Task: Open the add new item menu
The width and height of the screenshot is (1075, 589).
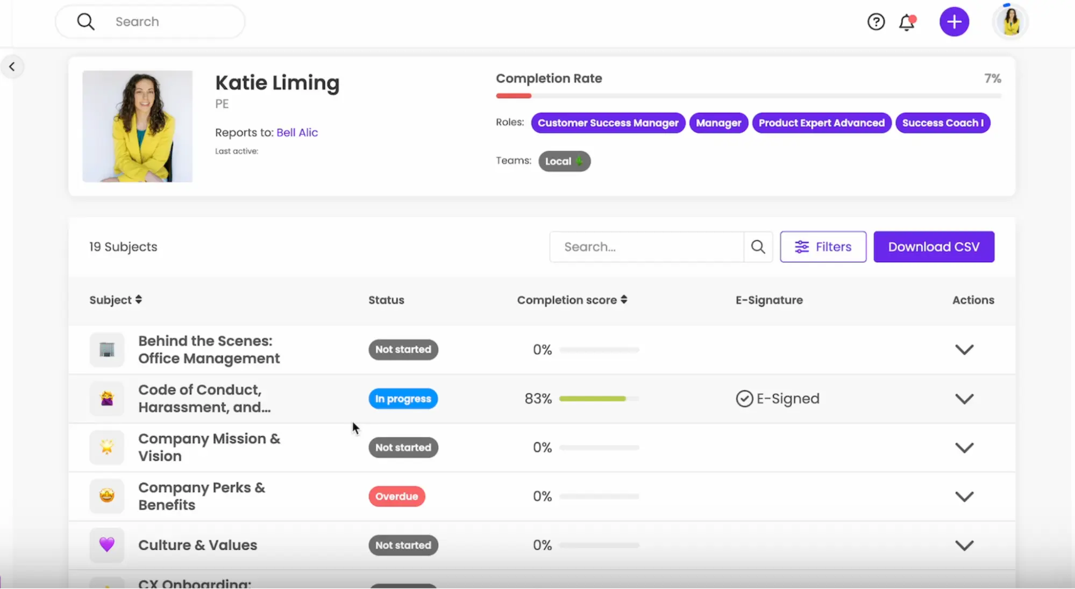Action: pyautogui.click(x=953, y=21)
